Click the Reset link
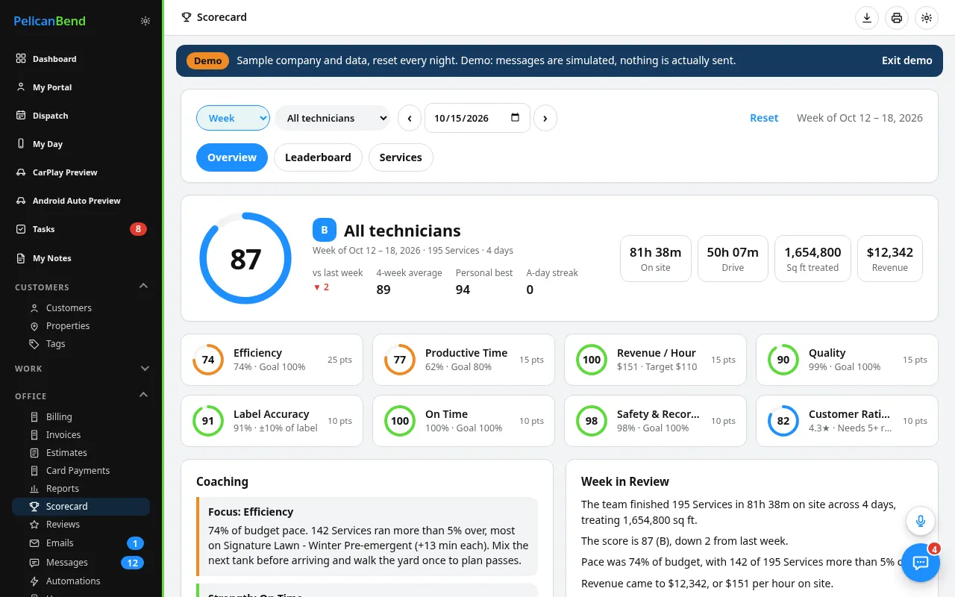Viewport: 955px width, 597px height. [764, 118]
